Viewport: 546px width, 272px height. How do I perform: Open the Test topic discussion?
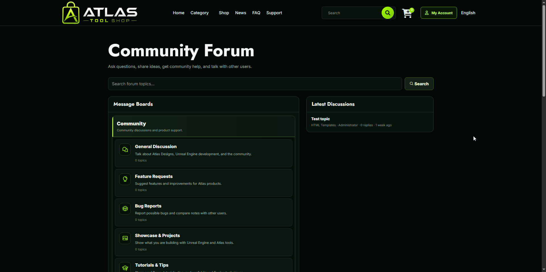pyautogui.click(x=320, y=119)
